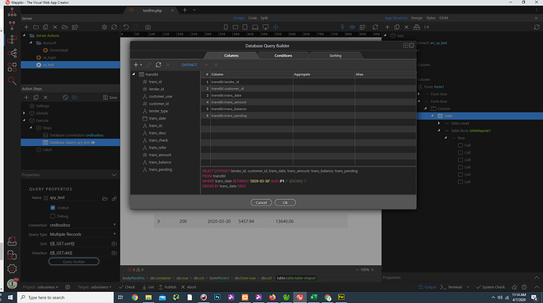Delete element X icon in App Structure toolbar

pyautogui.click(x=407, y=27)
